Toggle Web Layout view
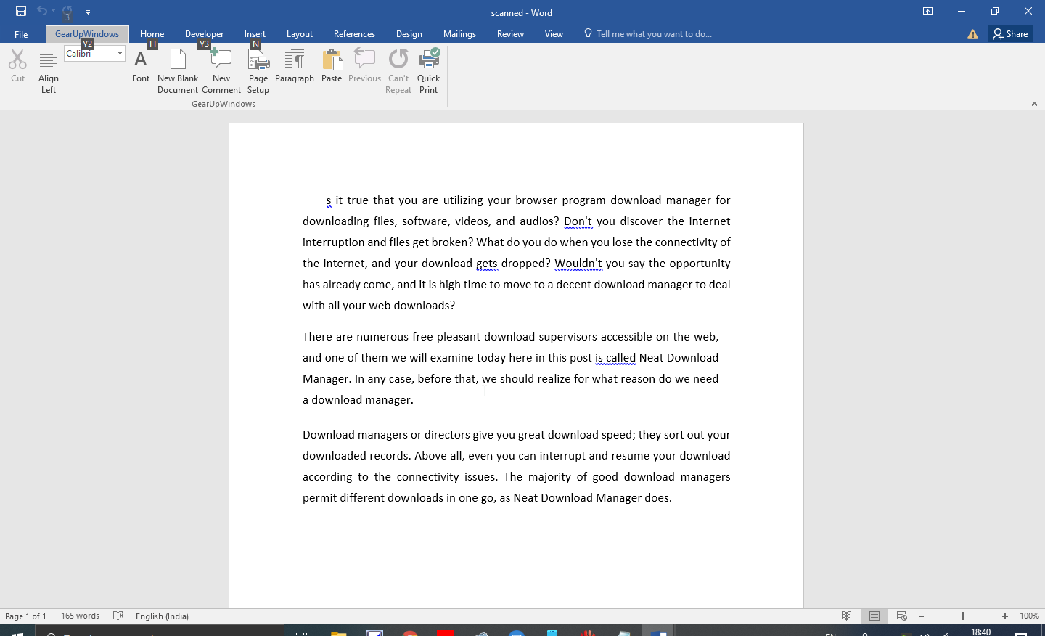The width and height of the screenshot is (1045, 636). pos(901,616)
